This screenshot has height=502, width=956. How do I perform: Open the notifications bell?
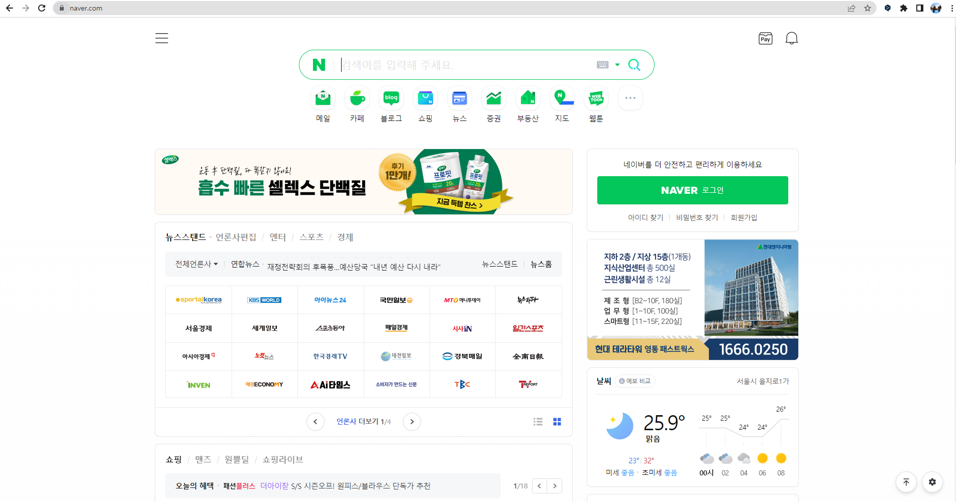[x=792, y=39]
